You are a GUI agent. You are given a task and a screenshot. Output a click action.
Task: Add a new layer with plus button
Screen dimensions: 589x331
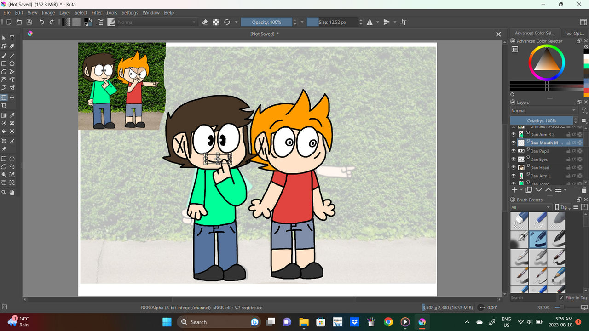point(514,190)
